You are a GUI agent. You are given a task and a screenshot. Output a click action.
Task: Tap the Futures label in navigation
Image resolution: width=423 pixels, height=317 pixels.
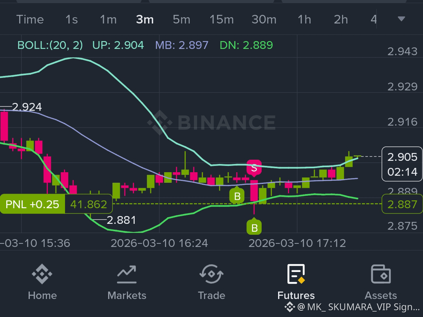(x=296, y=295)
